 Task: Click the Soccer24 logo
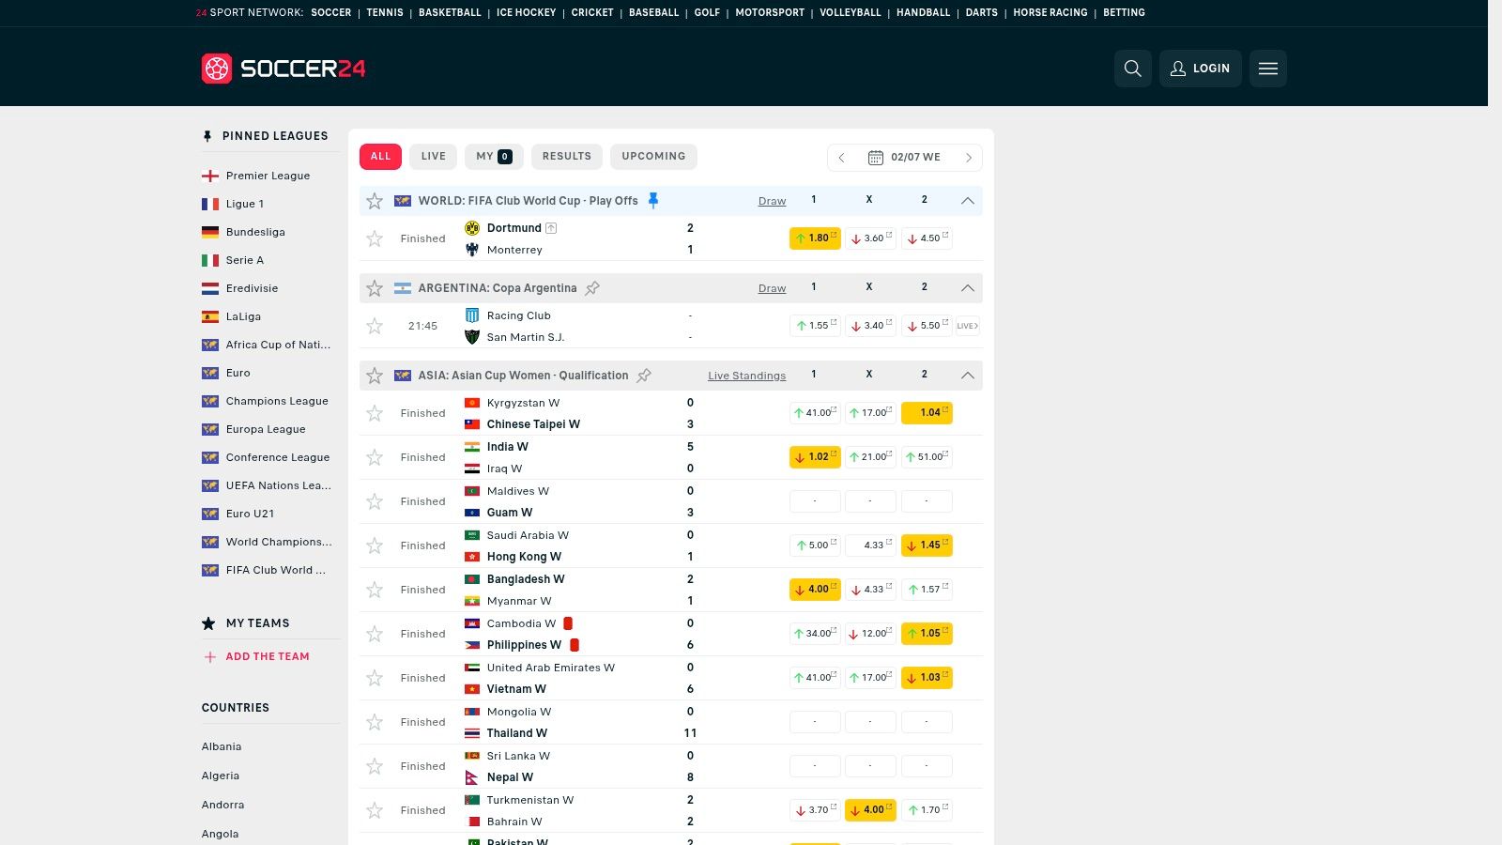281,68
